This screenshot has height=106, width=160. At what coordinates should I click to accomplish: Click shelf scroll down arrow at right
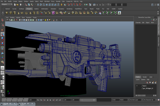click(158, 14)
